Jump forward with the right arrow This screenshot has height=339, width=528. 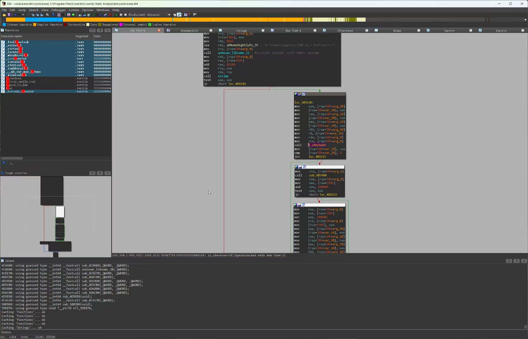pos(23,15)
